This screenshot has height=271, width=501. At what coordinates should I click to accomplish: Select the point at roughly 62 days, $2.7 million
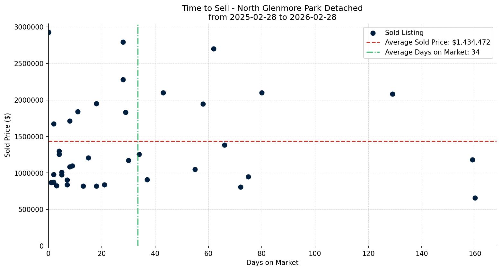click(x=214, y=49)
